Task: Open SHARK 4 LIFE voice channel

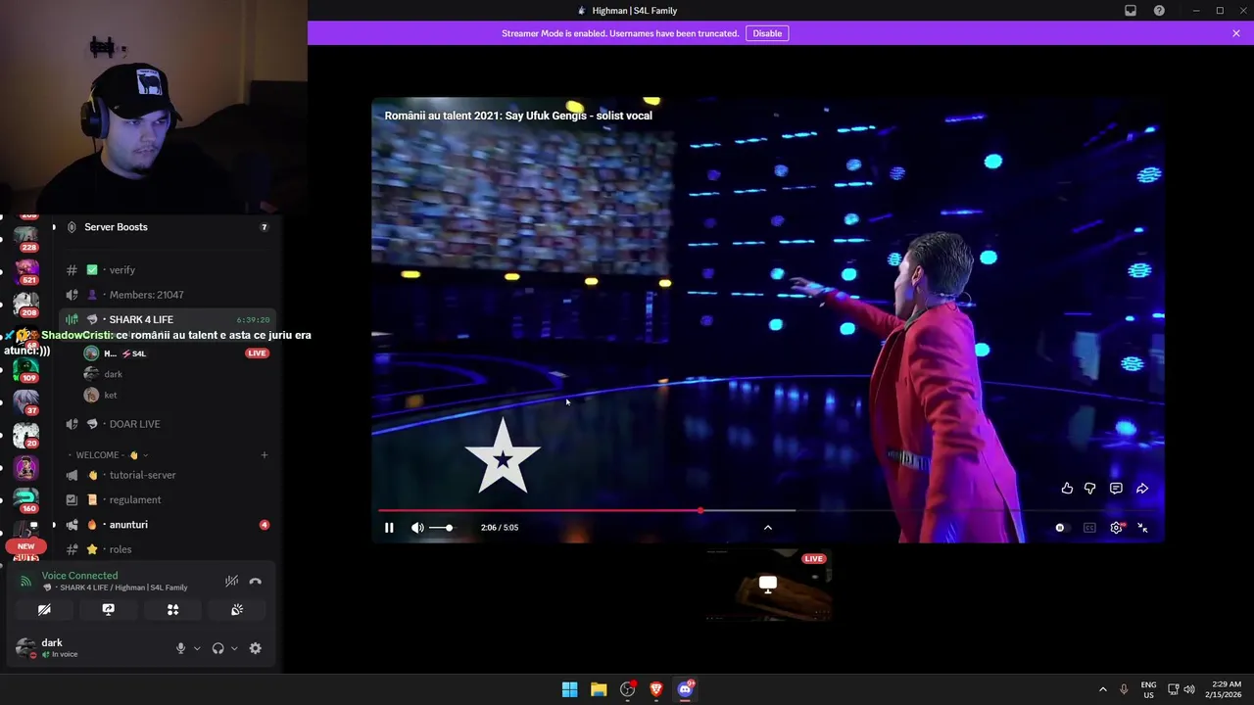Action: coord(167,320)
